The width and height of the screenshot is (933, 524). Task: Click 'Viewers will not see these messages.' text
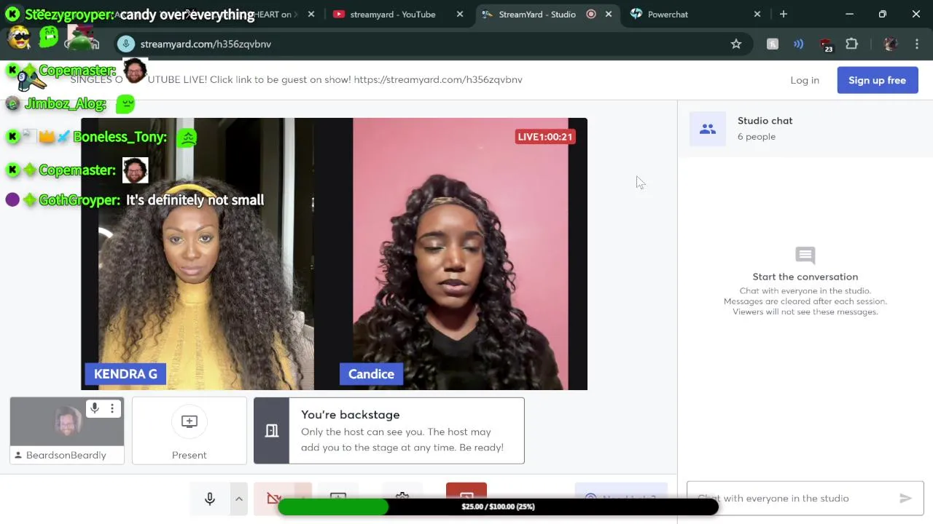805,311
